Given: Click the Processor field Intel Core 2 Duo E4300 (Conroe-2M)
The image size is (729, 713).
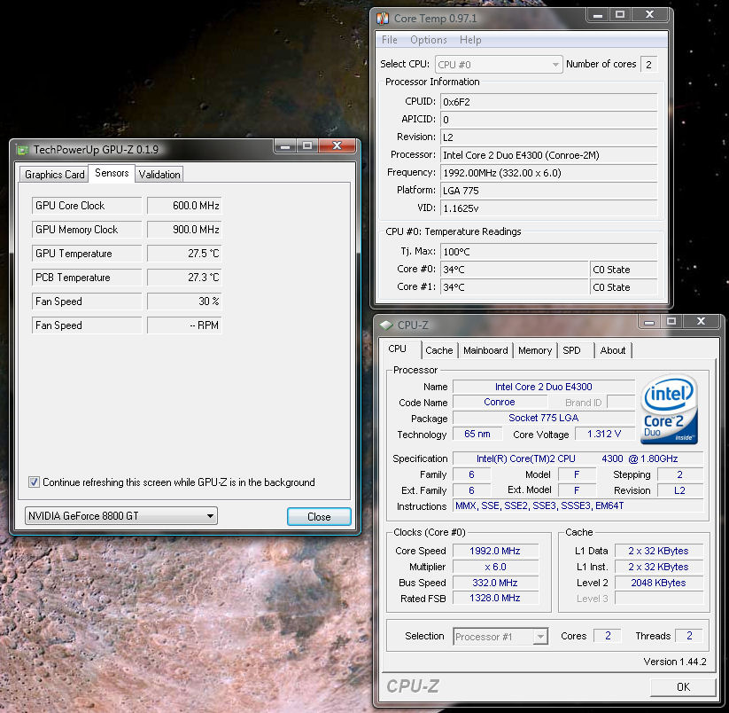Looking at the screenshot, I should [x=548, y=155].
